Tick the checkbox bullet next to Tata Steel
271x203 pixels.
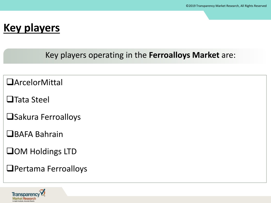click(x=10, y=99)
